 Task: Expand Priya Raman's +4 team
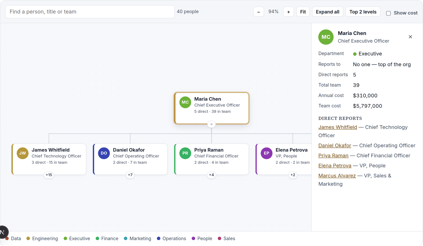pos(212,175)
